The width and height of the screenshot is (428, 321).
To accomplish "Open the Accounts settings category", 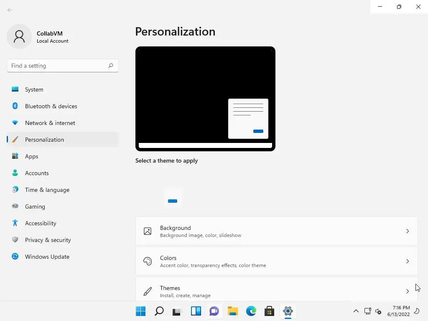I will click(63, 173).
